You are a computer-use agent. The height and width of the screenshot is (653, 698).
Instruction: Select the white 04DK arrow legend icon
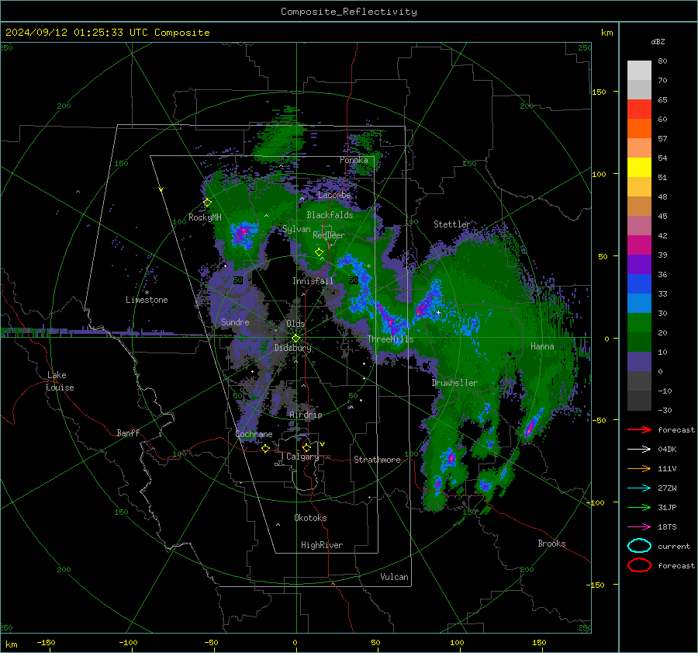pos(639,450)
